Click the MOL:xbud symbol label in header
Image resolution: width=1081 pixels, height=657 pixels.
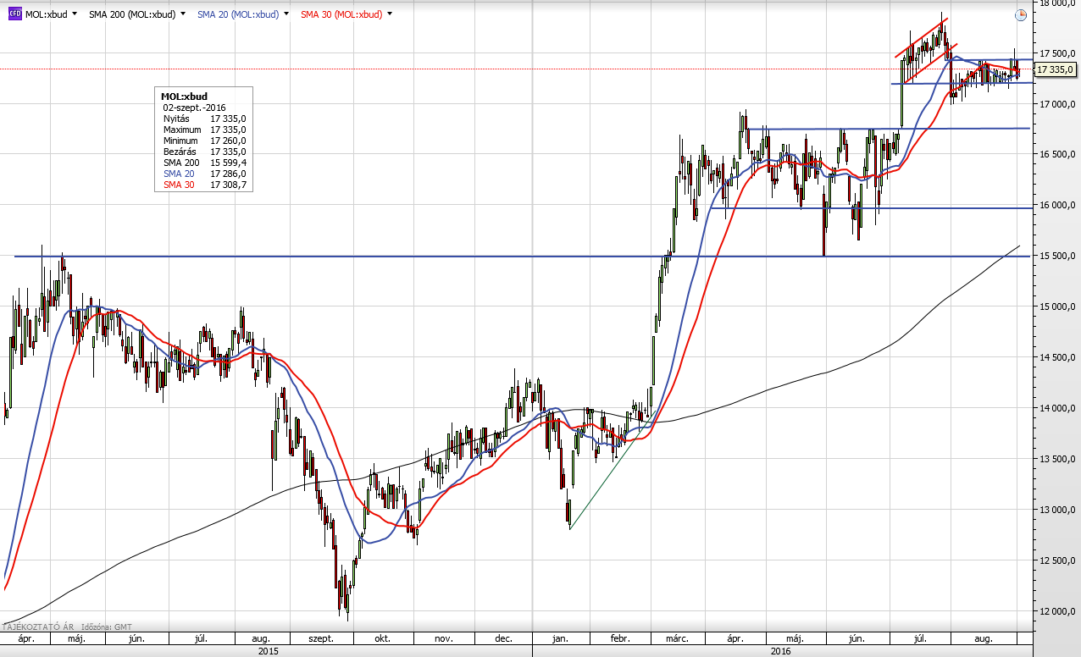pos(47,14)
